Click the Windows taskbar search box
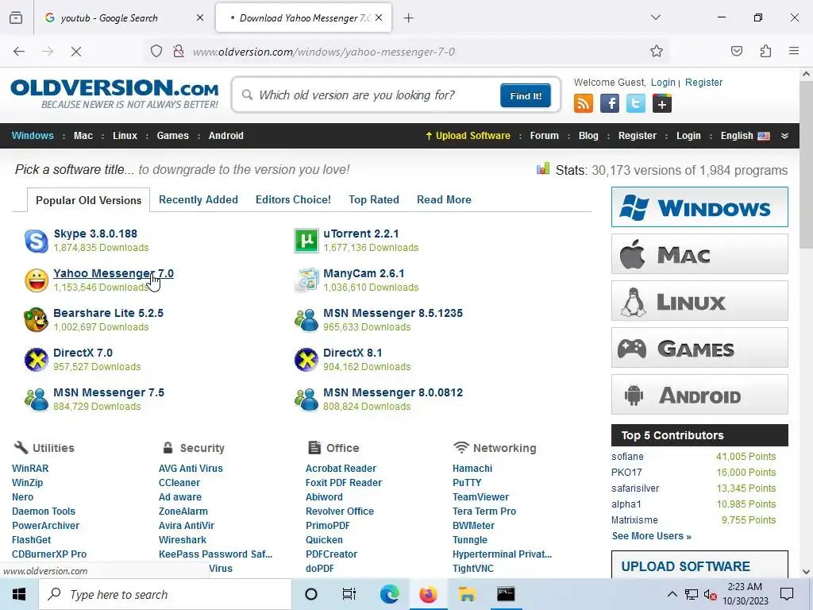 [x=165, y=594]
